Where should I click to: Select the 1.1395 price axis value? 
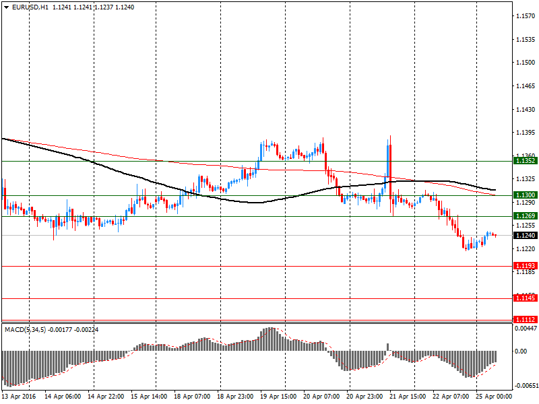526,133
